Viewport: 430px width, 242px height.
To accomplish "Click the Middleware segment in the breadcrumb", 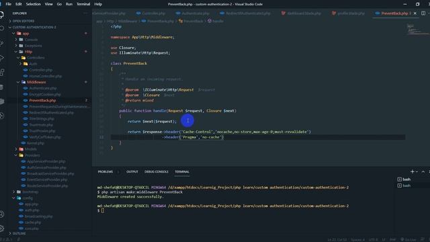I will point(128,21).
